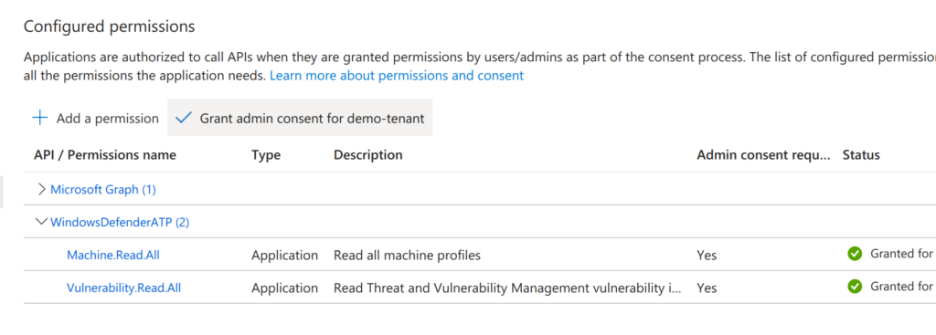This screenshot has height=335, width=936.
Task: Click the Description column header
Action: pos(367,155)
